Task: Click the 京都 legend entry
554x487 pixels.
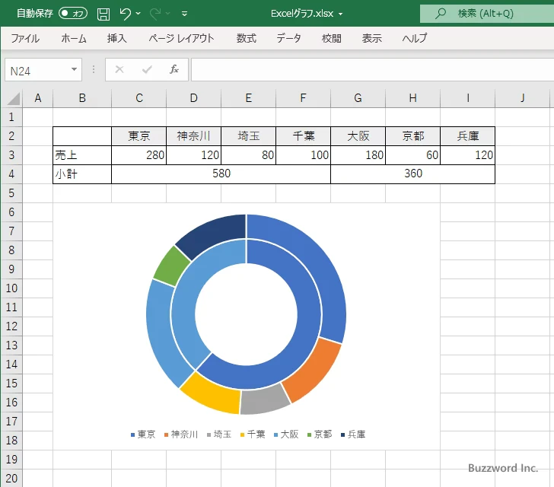Action: pyautogui.click(x=320, y=434)
